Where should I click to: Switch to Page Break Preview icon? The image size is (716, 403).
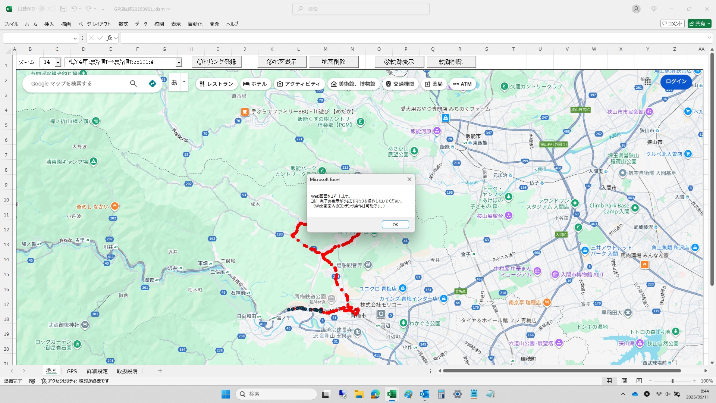(639, 381)
